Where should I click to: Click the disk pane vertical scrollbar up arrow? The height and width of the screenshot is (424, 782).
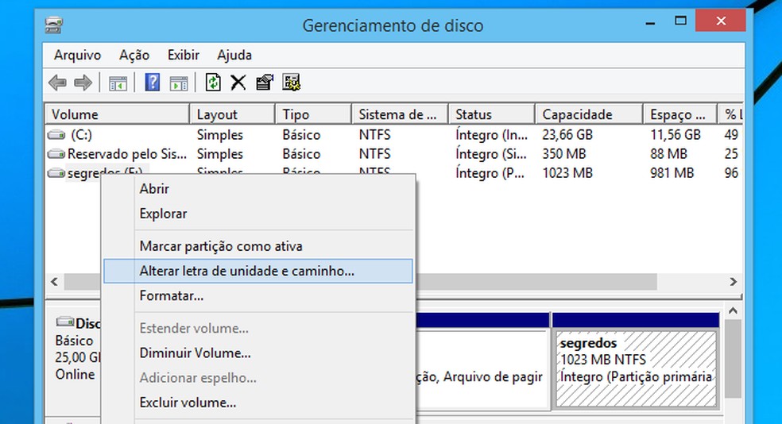tap(733, 310)
